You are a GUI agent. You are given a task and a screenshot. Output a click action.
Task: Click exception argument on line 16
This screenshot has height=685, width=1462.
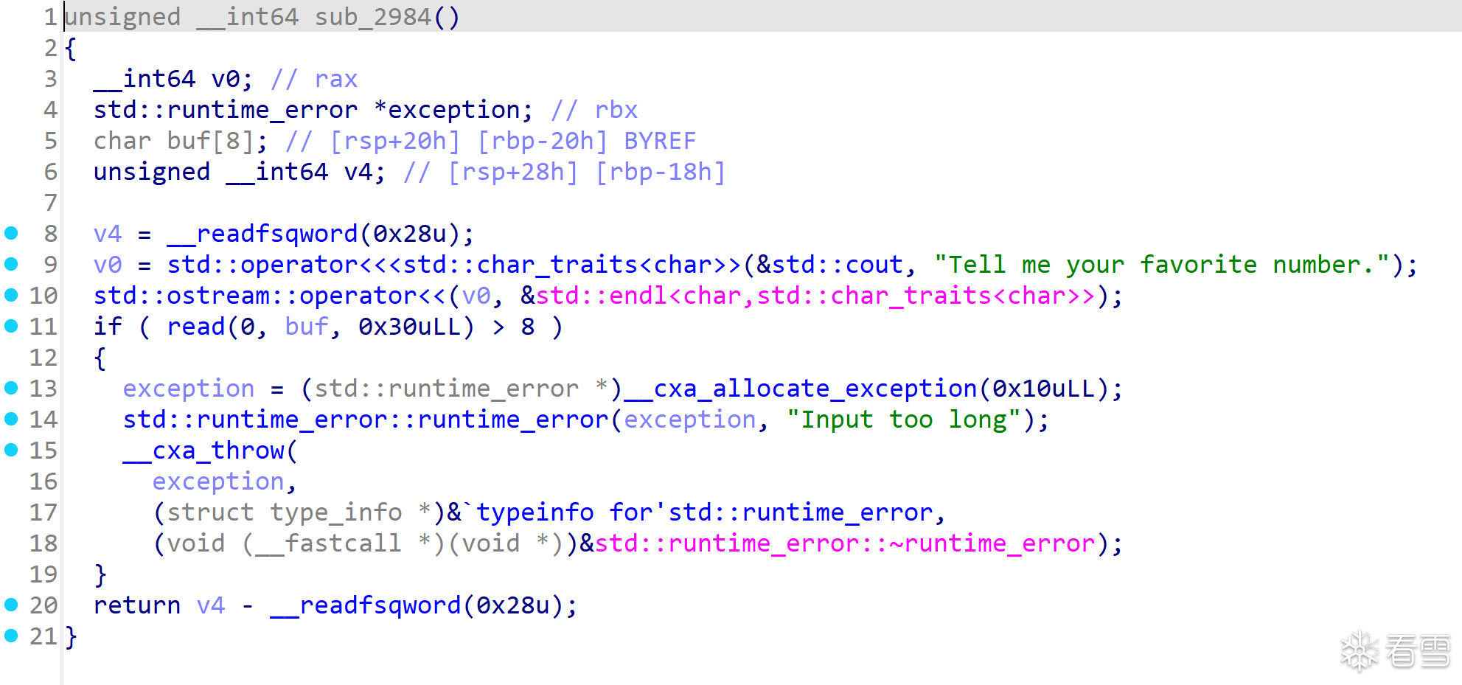pyautogui.click(x=217, y=481)
